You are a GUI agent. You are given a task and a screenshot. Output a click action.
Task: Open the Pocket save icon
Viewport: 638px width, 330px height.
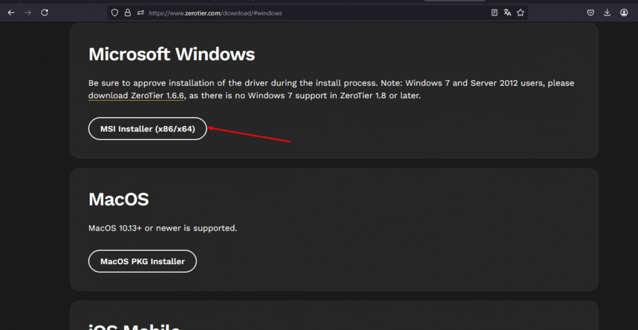point(591,12)
